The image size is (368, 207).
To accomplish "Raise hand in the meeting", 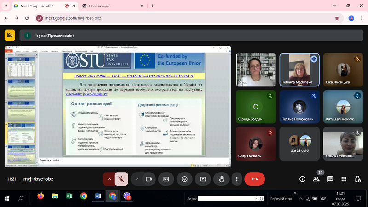I will [221, 179].
